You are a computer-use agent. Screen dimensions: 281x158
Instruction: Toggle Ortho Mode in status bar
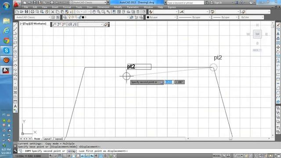(x=65, y=156)
